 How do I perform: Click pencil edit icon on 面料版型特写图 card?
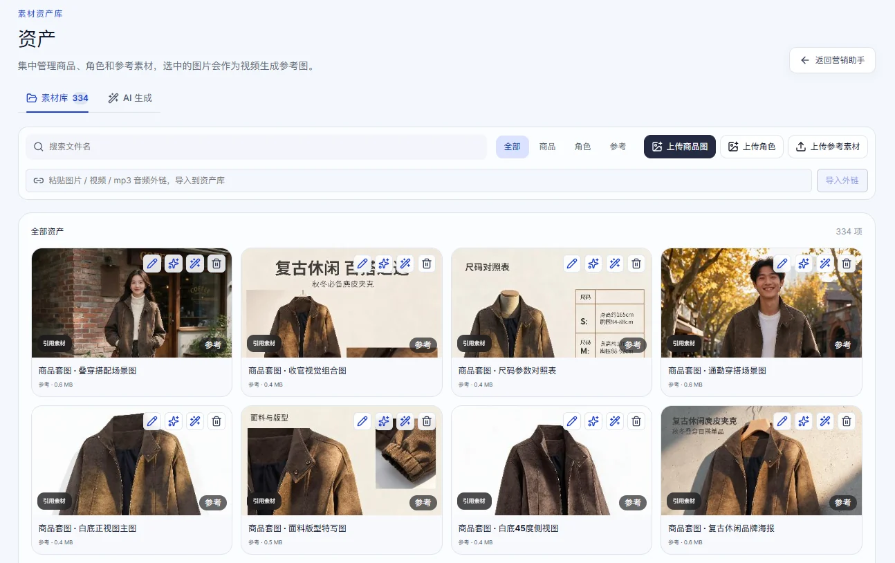(362, 421)
